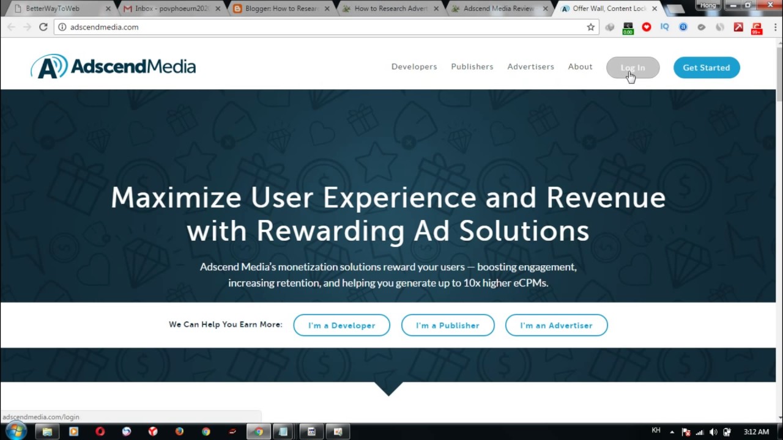Viewport: 783px width, 440px height.
Task: Go back using browser back arrow
Action: (10, 27)
